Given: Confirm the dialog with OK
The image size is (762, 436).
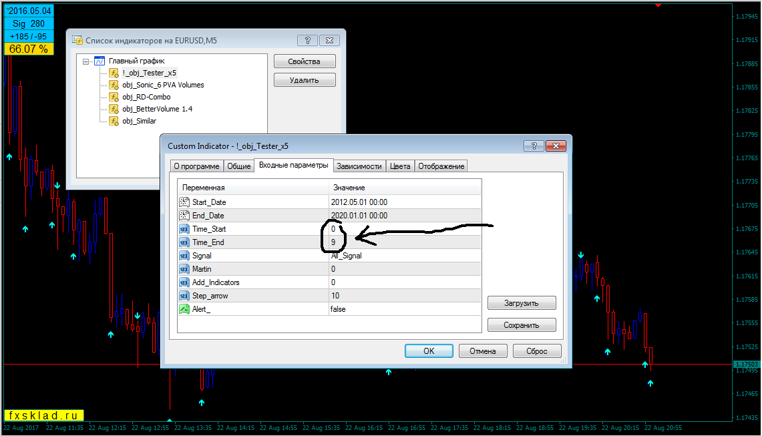Looking at the screenshot, I should click(429, 351).
